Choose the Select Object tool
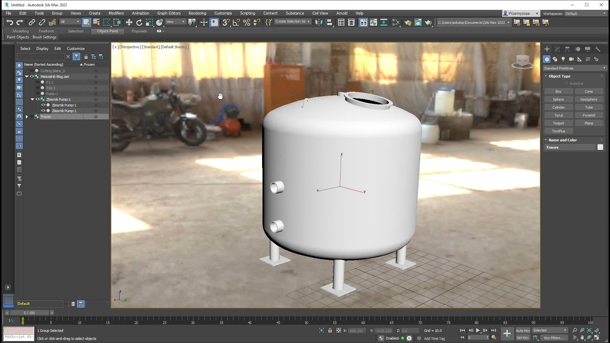Screen dimensions: 610x343 [x=86, y=22]
